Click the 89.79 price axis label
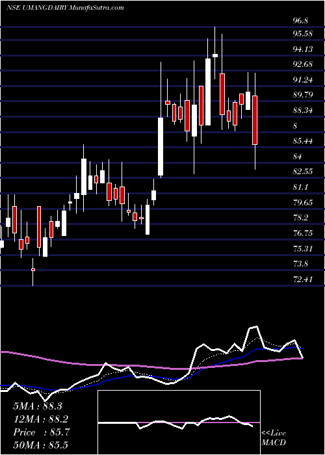The width and height of the screenshot is (325, 455). pyautogui.click(x=302, y=95)
